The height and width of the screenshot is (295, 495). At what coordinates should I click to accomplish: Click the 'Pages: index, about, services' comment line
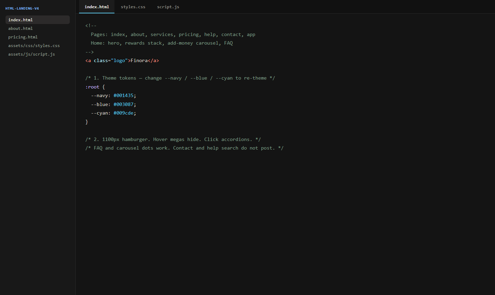(x=173, y=34)
